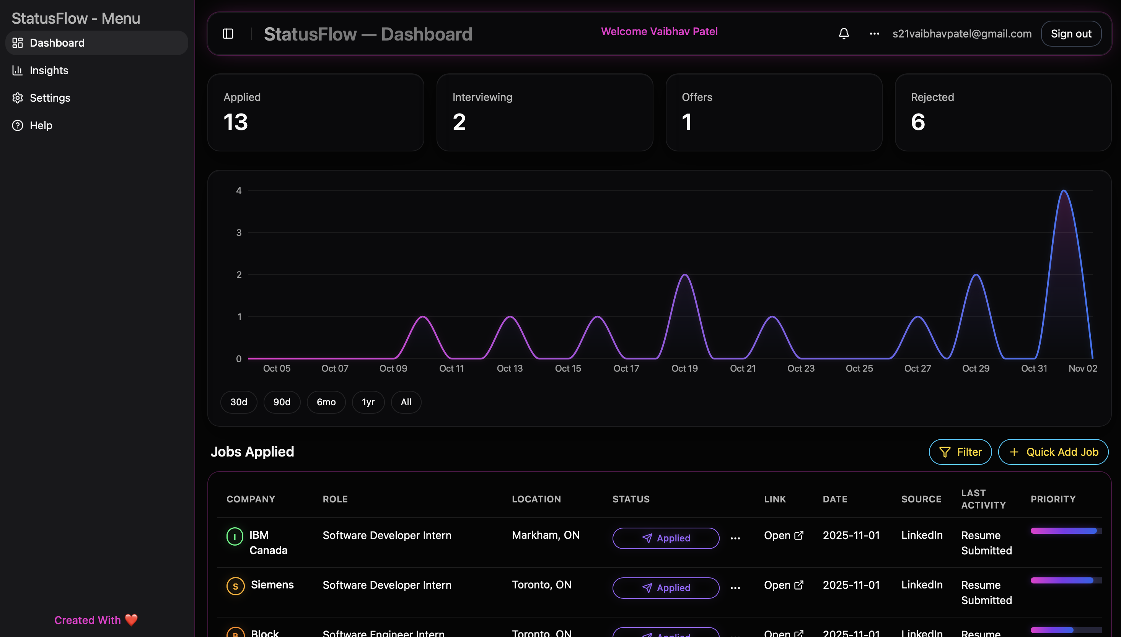
Task: Enable the All time range filter
Action: coord(405,401)
